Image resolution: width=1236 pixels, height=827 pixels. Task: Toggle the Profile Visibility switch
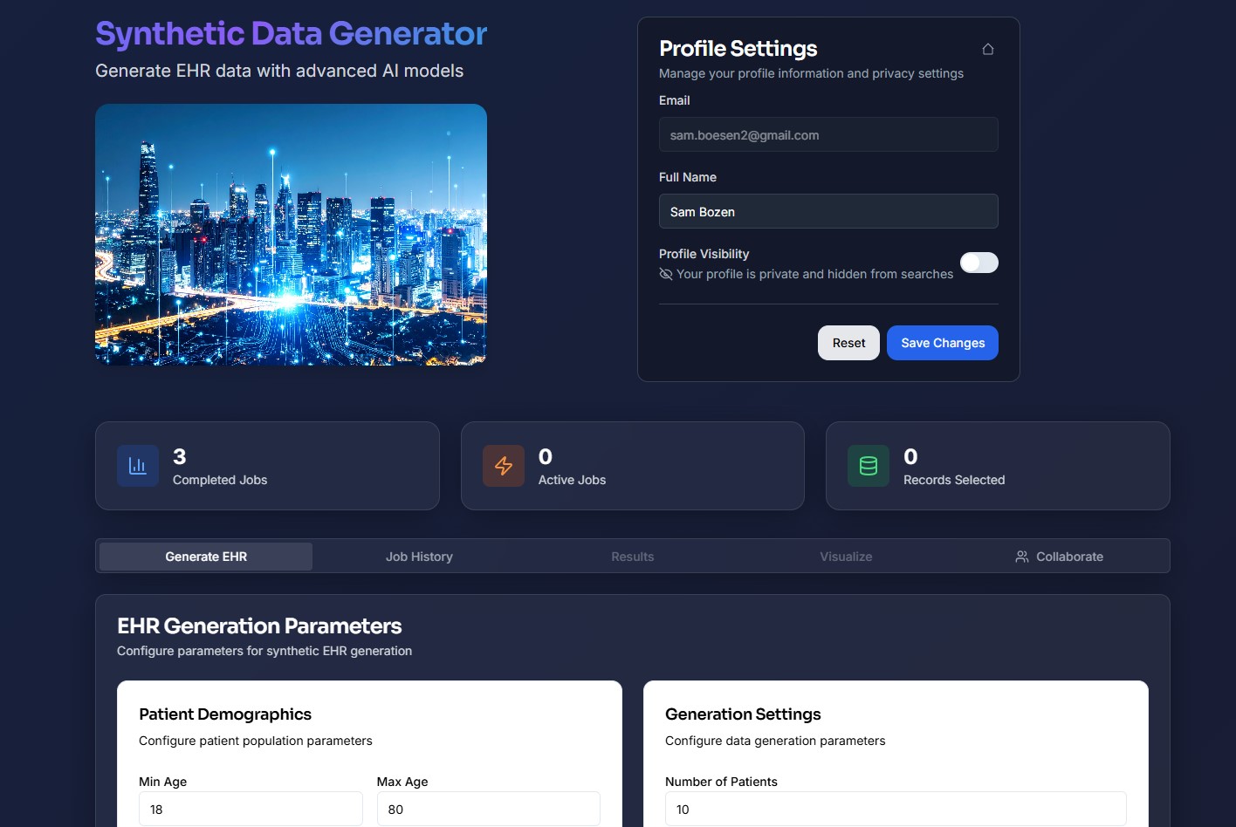[979, 263]
